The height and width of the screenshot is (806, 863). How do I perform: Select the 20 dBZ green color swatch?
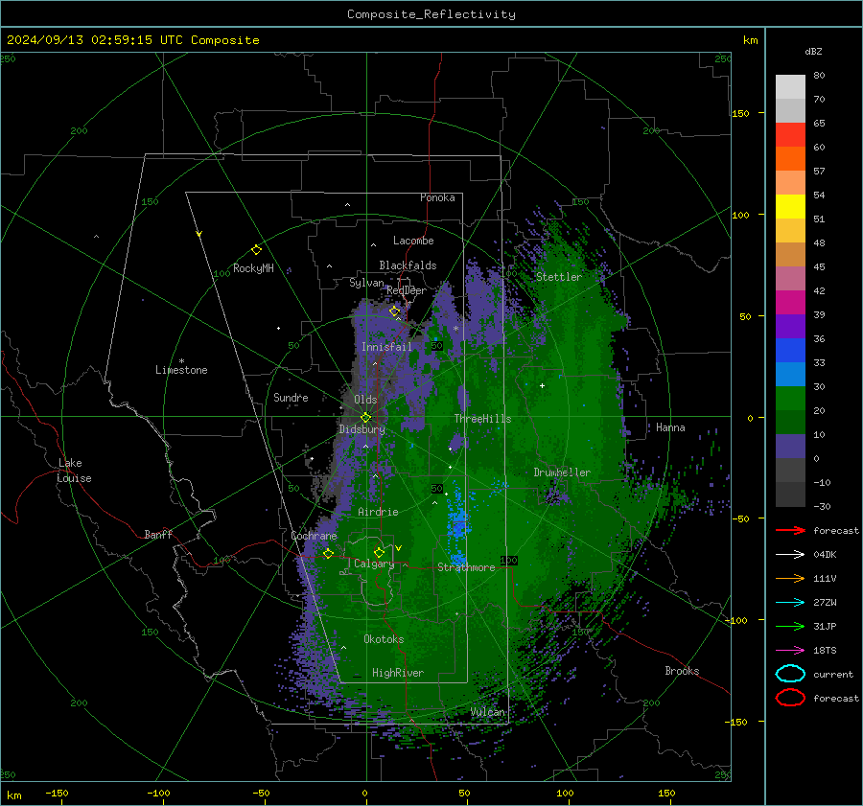click(790, 399)
